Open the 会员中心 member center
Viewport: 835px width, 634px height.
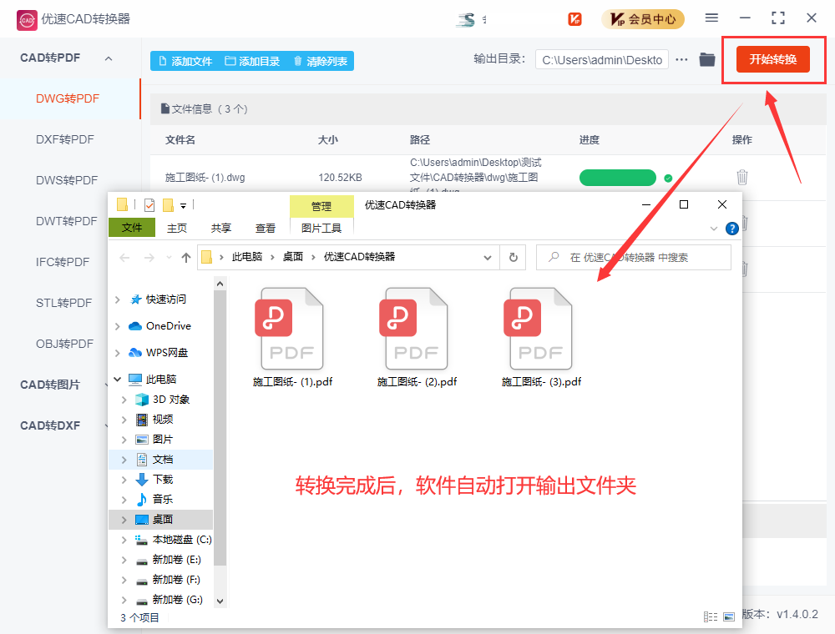click(643, 19)
